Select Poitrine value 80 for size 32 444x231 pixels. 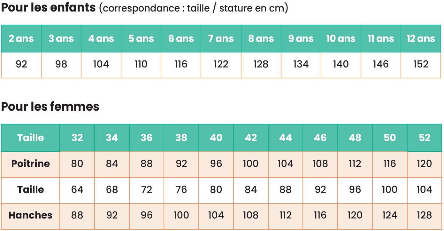77,164
